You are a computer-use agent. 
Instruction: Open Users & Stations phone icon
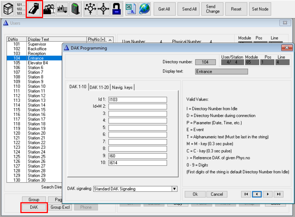point(34,9)
